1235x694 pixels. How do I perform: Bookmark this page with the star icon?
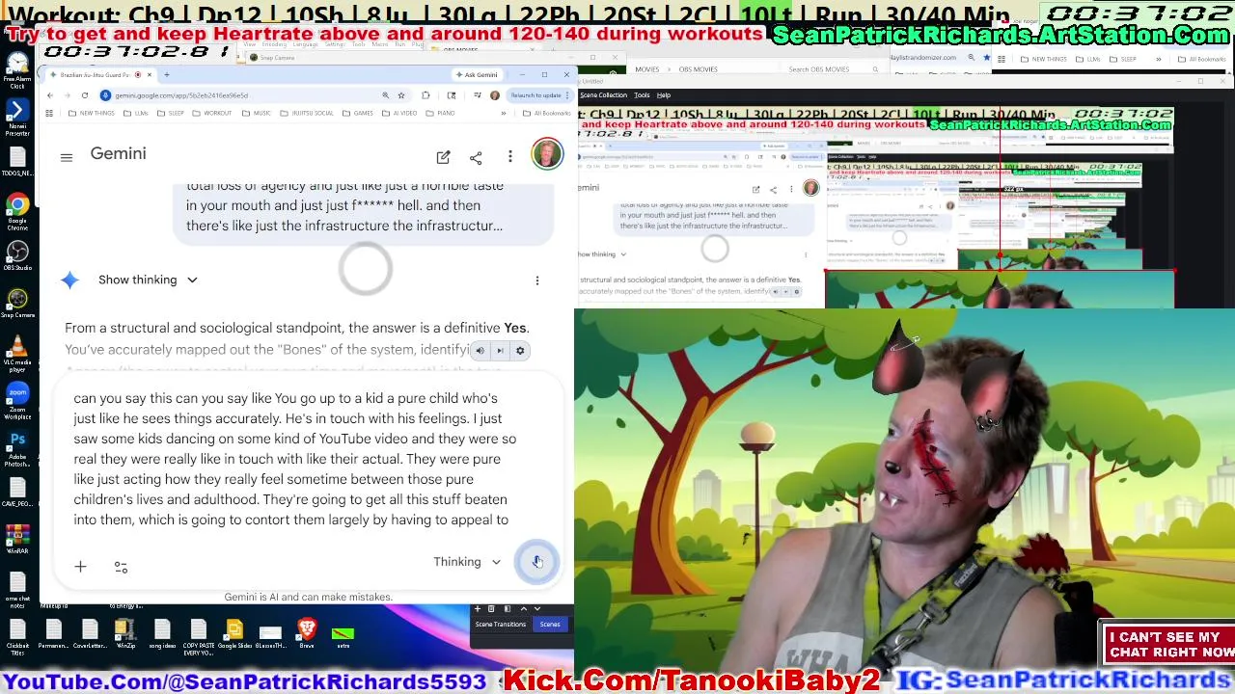pos(401,95)
